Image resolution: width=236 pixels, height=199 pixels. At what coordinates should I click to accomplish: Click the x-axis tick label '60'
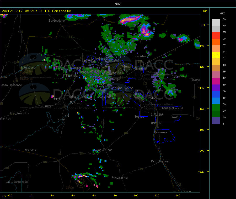point(94,196)
